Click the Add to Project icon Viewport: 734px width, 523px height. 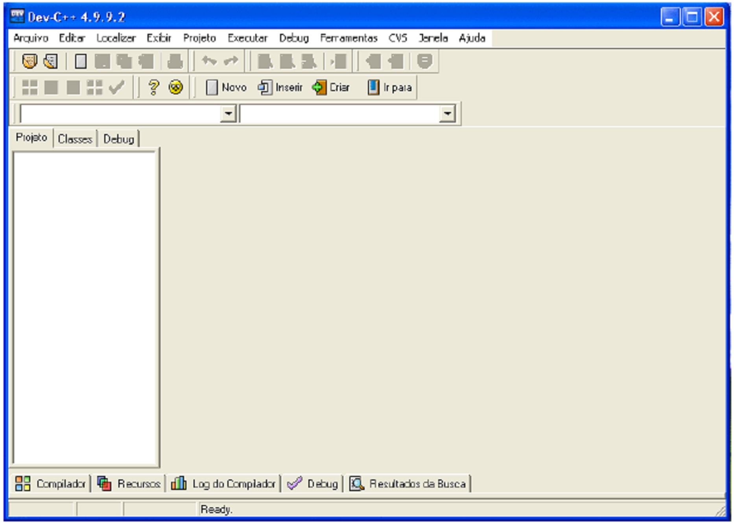(373, 61)
